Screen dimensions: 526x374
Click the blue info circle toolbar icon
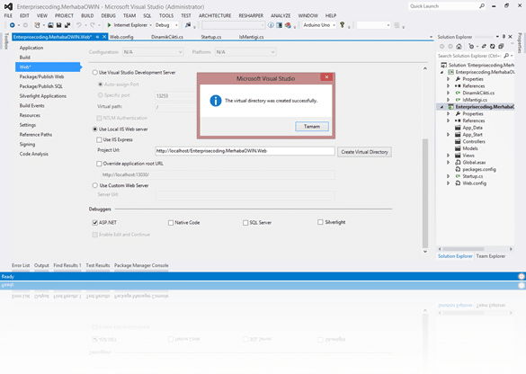[271, 25]
